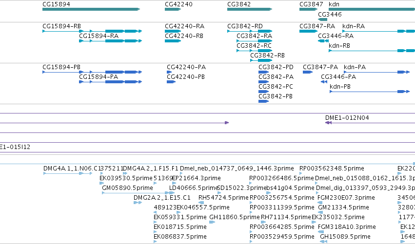Click EST Dmel_dig_013397_0593_2949 label
This screenshot has height=244, width=415.
point(366,188)
